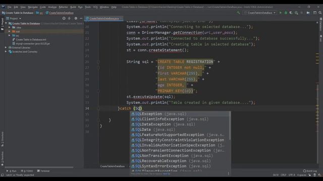Open the TODO tool window button

click(27, 171)
